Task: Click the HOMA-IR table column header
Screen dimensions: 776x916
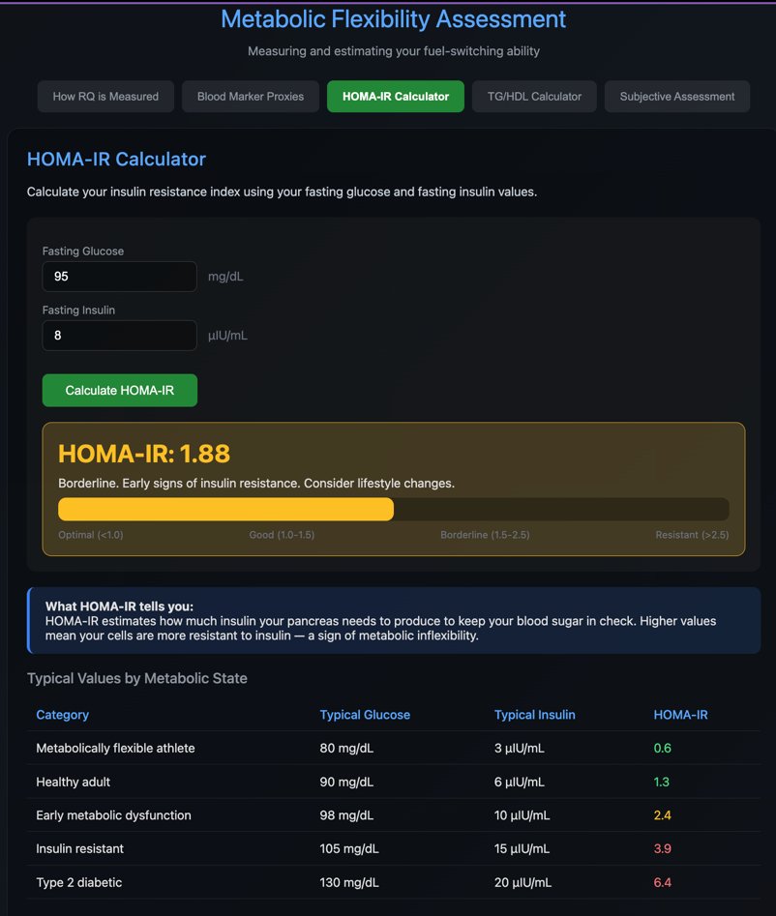Action: point(680,715)
